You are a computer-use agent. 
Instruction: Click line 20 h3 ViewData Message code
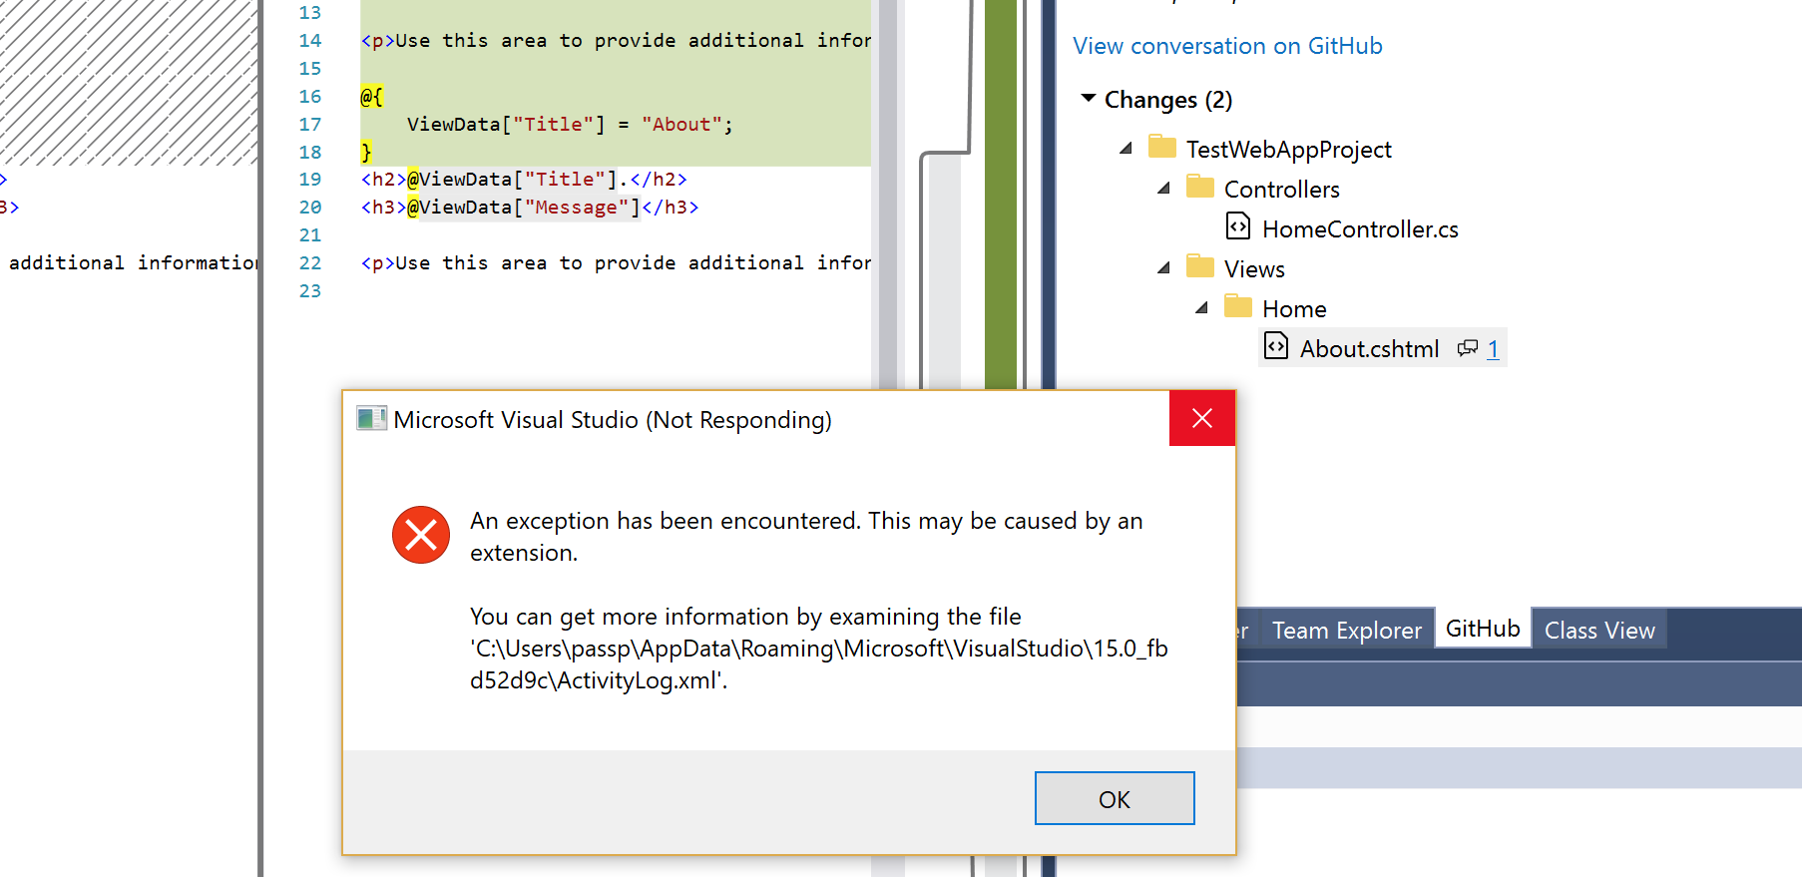[x=530, y=208]
